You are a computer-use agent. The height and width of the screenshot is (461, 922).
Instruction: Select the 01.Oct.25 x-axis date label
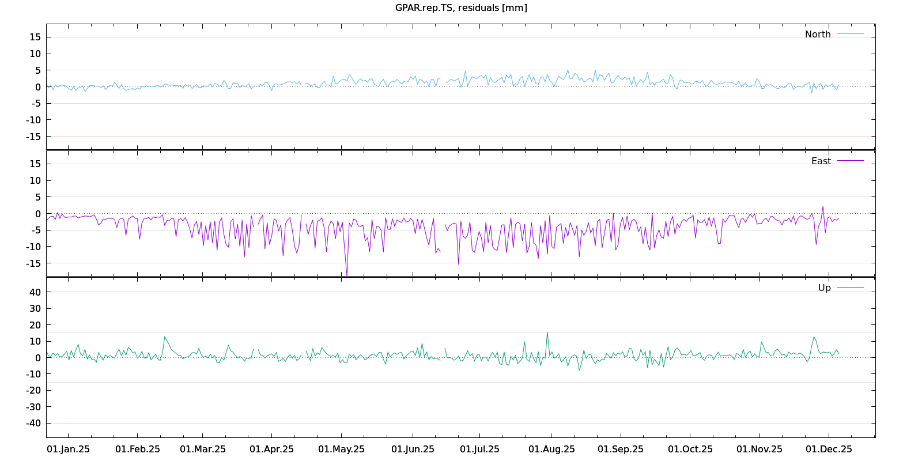tap(690, 449)
